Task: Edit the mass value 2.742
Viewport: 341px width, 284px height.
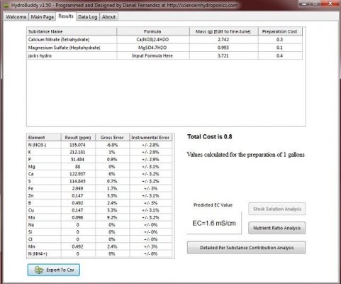Action: click(223, 40)
